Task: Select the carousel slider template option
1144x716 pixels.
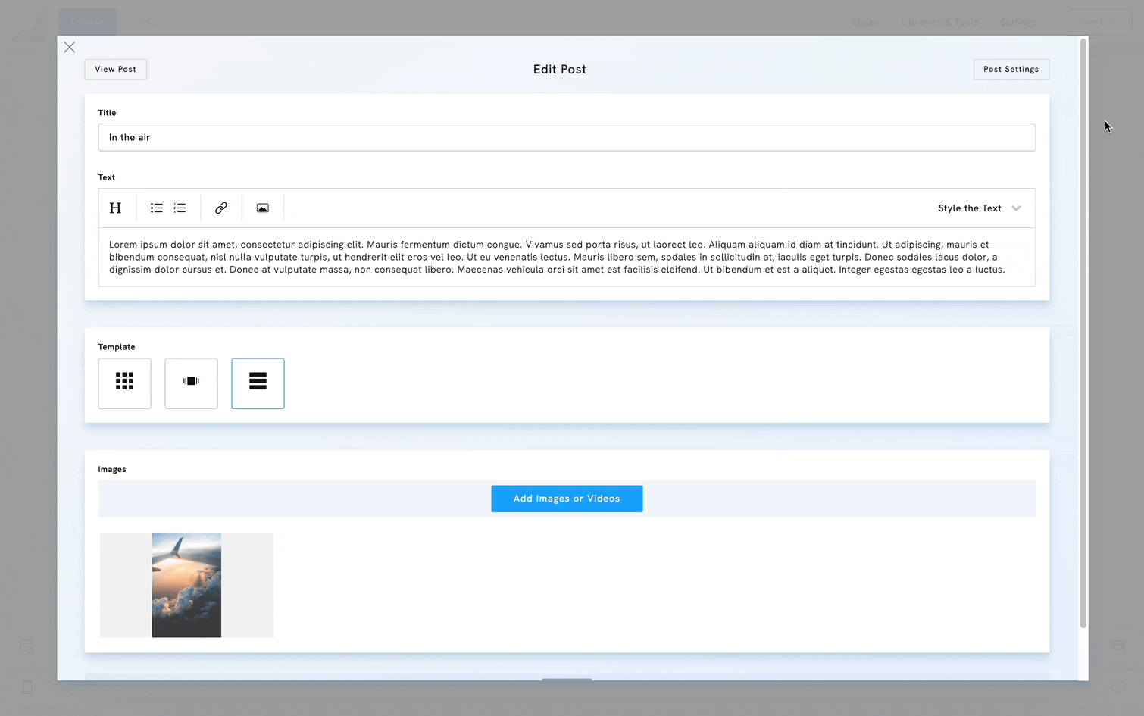Action: [x=191, y=383]
